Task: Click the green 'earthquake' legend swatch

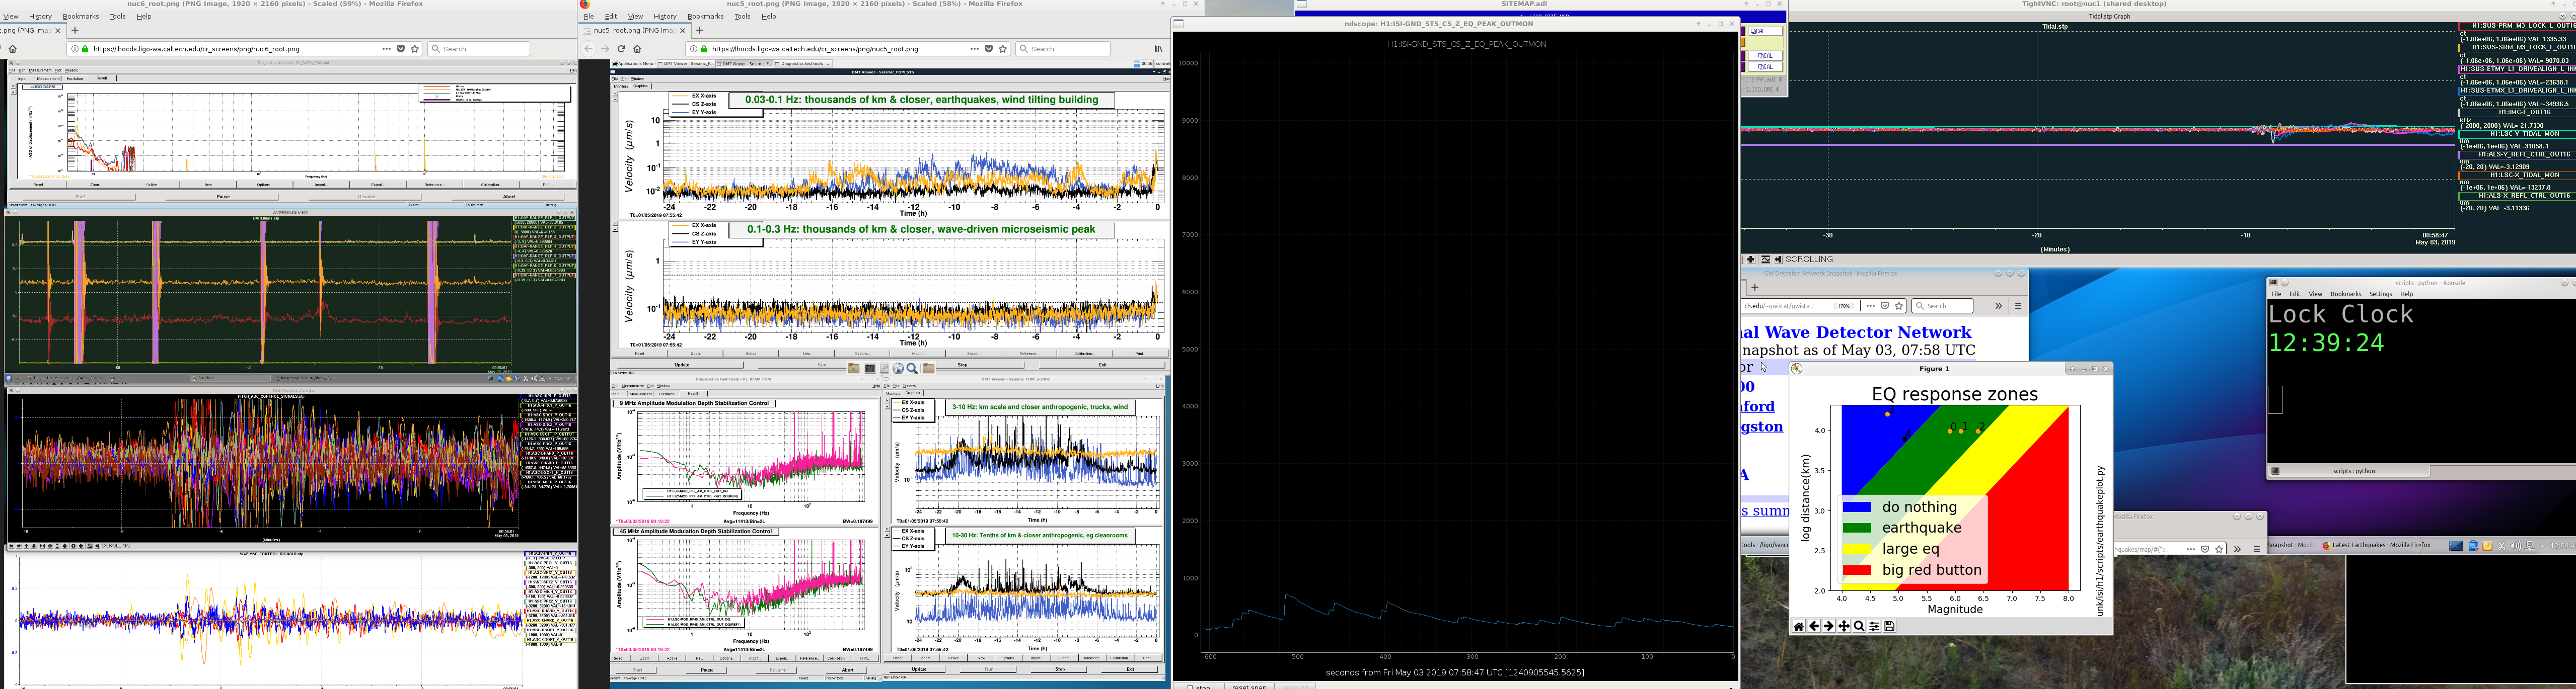Action: (1856, 528)
